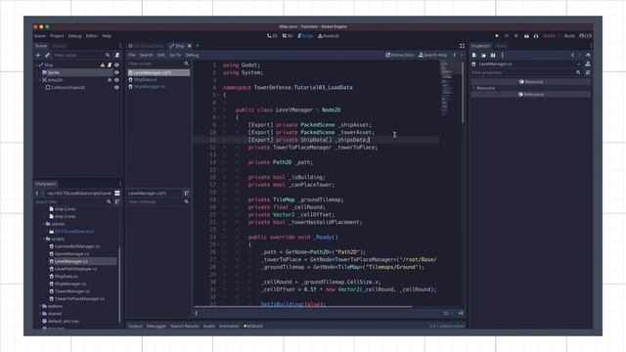Pause the running scene

507,36
